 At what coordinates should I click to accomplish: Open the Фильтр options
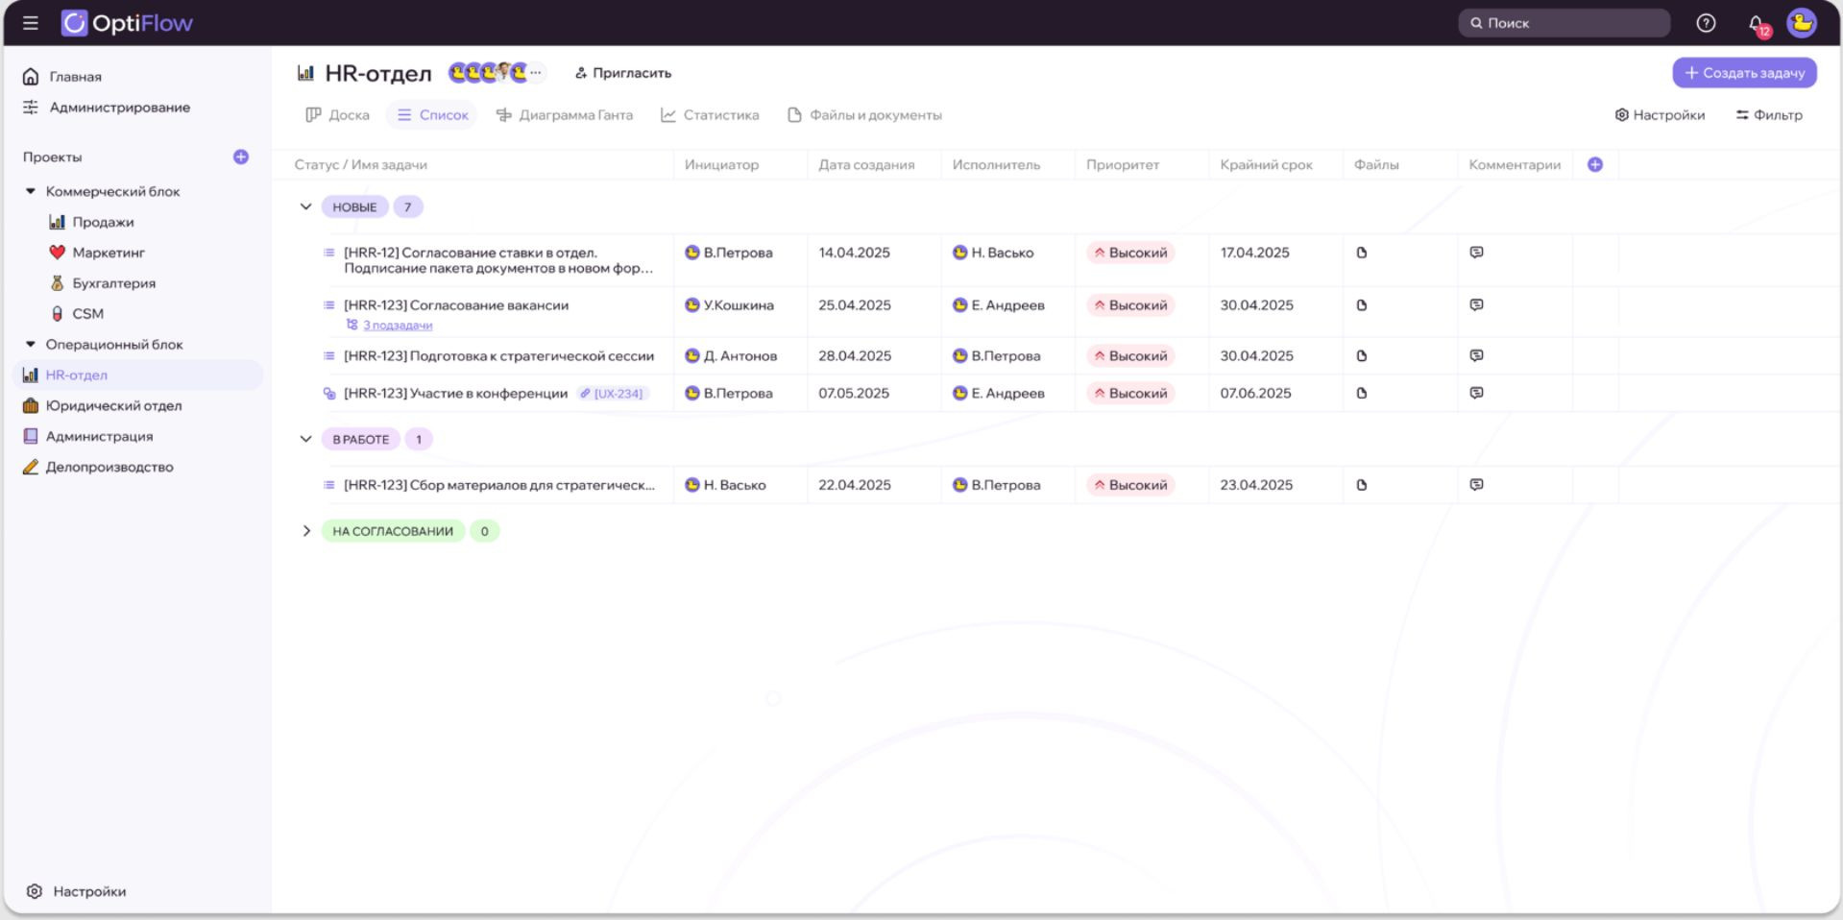pos(1769,115)
